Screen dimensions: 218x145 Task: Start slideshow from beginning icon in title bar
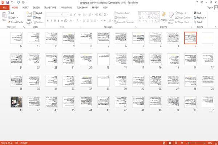23,3
